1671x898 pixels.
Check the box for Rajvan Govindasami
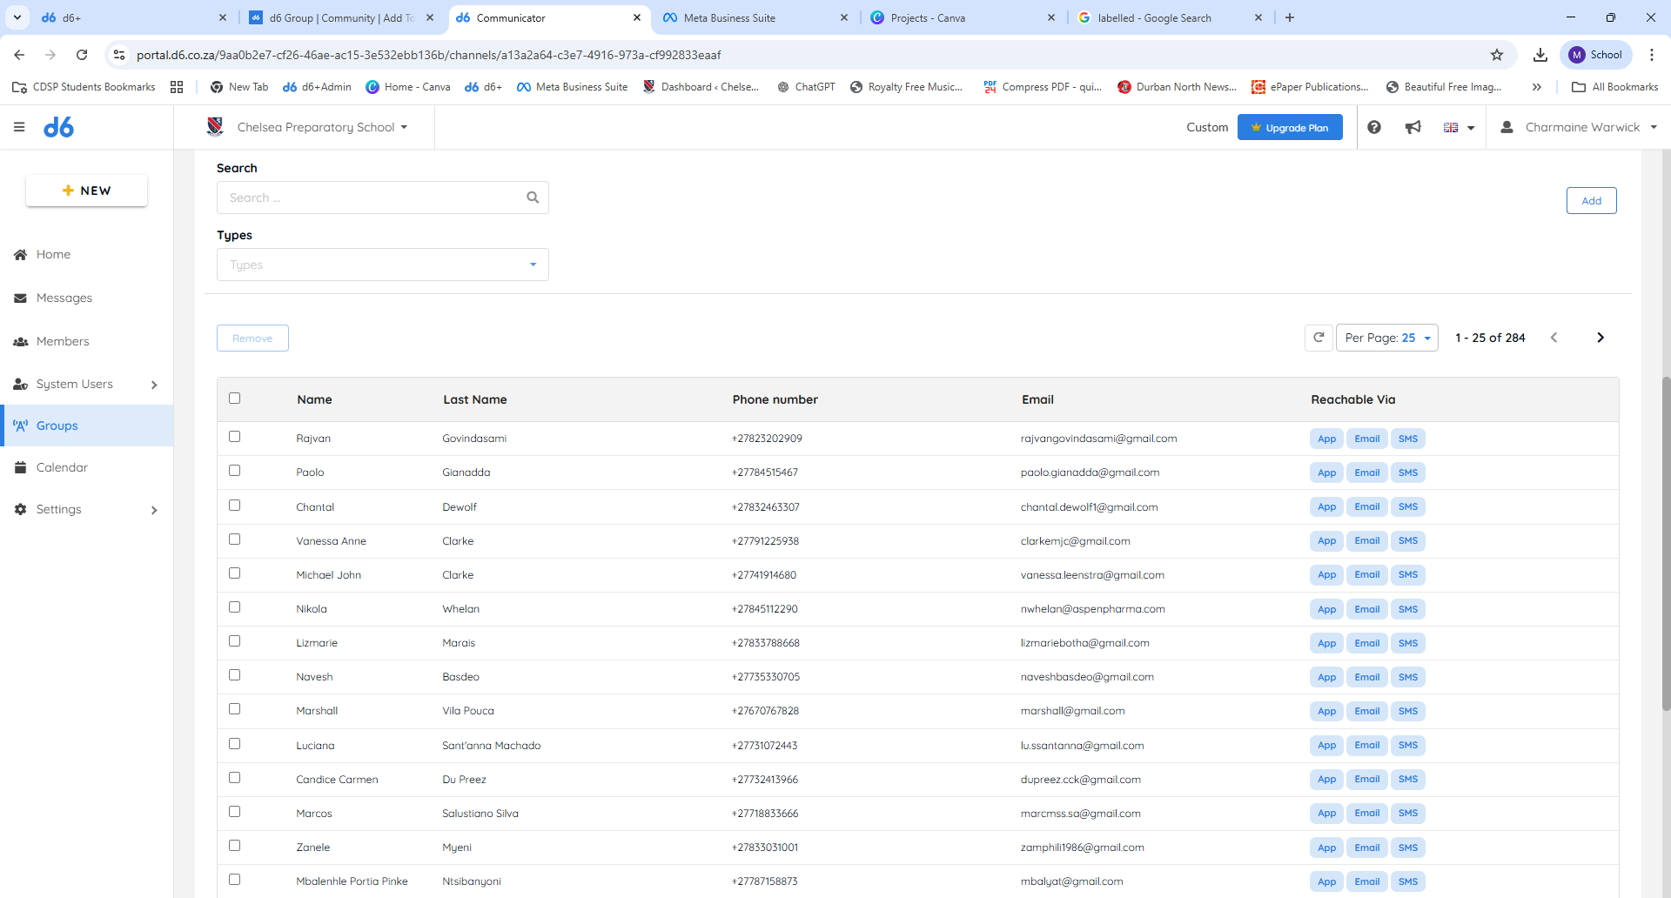[x=234, y=437]
